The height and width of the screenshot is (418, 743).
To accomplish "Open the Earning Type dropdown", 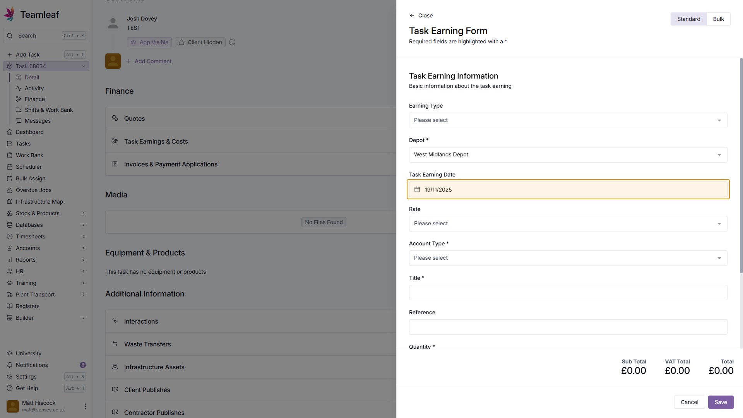I will click(568, 120).
